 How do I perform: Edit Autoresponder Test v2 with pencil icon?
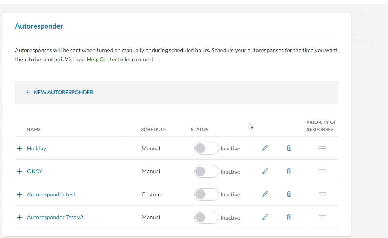265,217
